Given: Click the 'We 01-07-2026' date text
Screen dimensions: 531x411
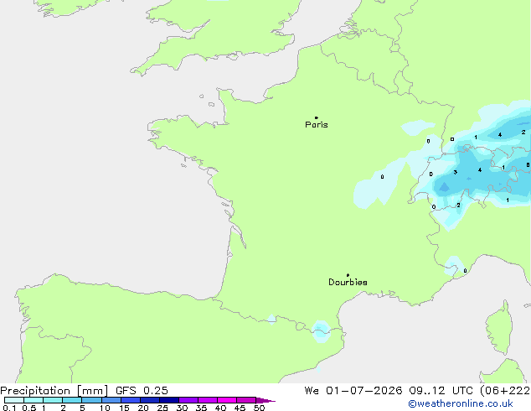Looking at the screenshot, I should (353, 391).
